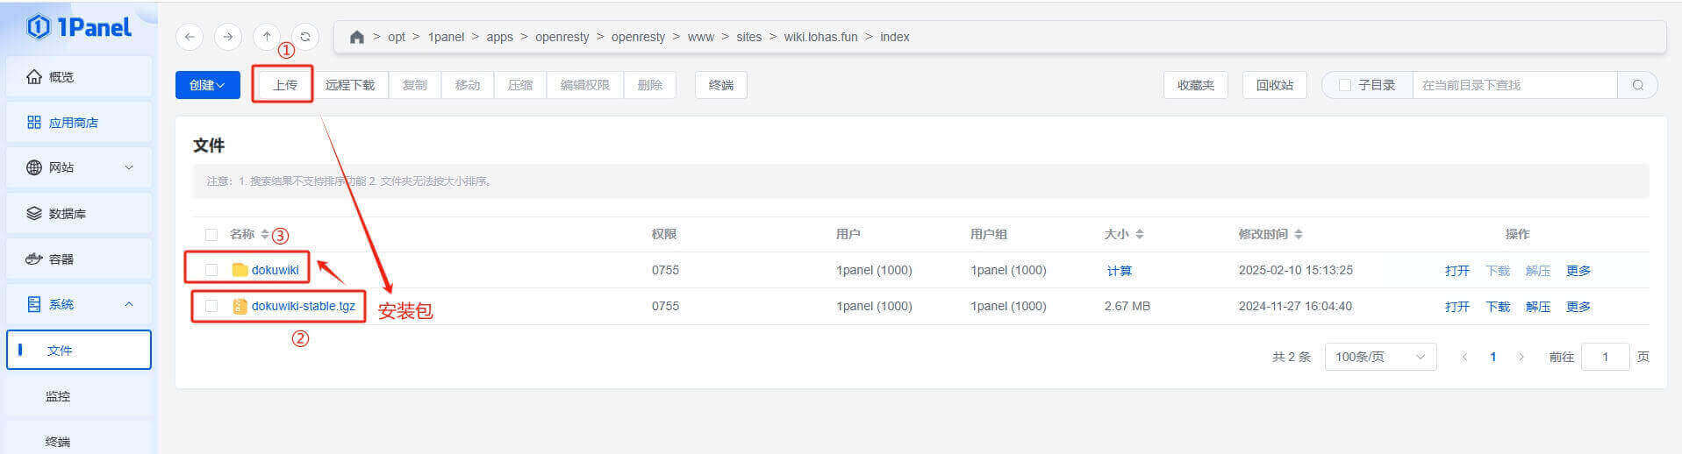Image resolution: width=1682 pixels, height=454 pixels.
Task: Check the dokuwiki folder checkbox
Action: (211, 270)
